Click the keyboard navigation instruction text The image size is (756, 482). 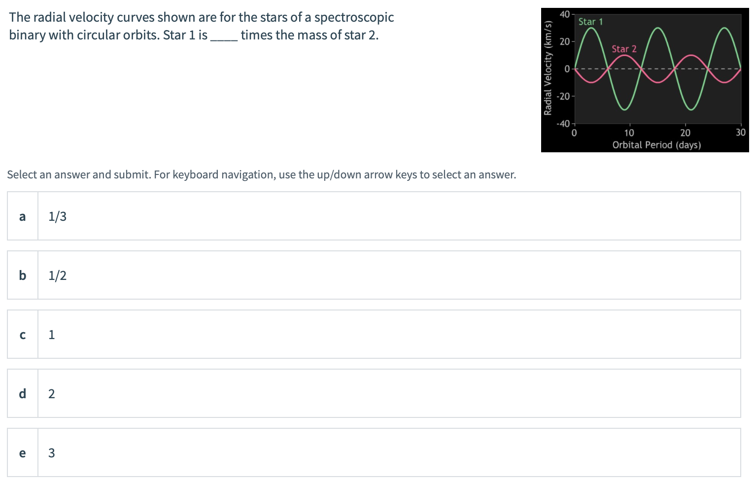[262, 174]
